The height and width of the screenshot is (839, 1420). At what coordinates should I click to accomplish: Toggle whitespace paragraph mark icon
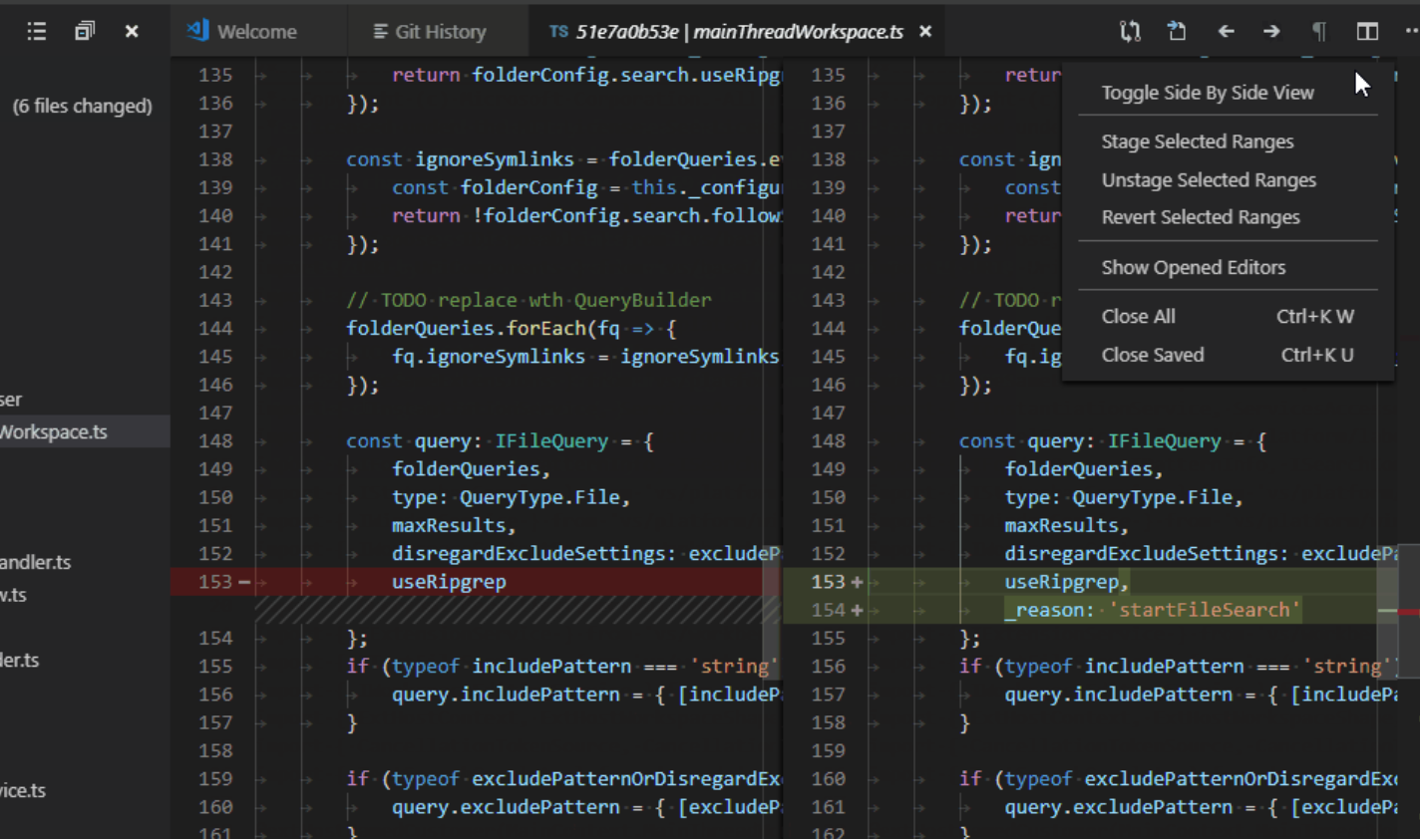tap(1319, 32)
